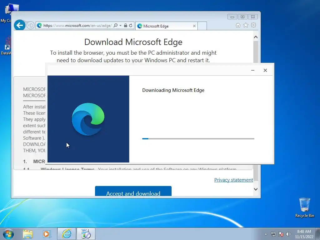Click the Show desktop button in the taskbar corner
The height and width of the screenshot is (240, 320).
(x=318, y=234)
